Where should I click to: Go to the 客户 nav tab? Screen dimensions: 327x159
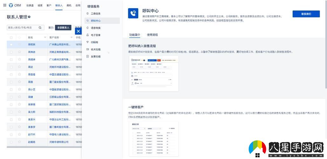point(49,5)
